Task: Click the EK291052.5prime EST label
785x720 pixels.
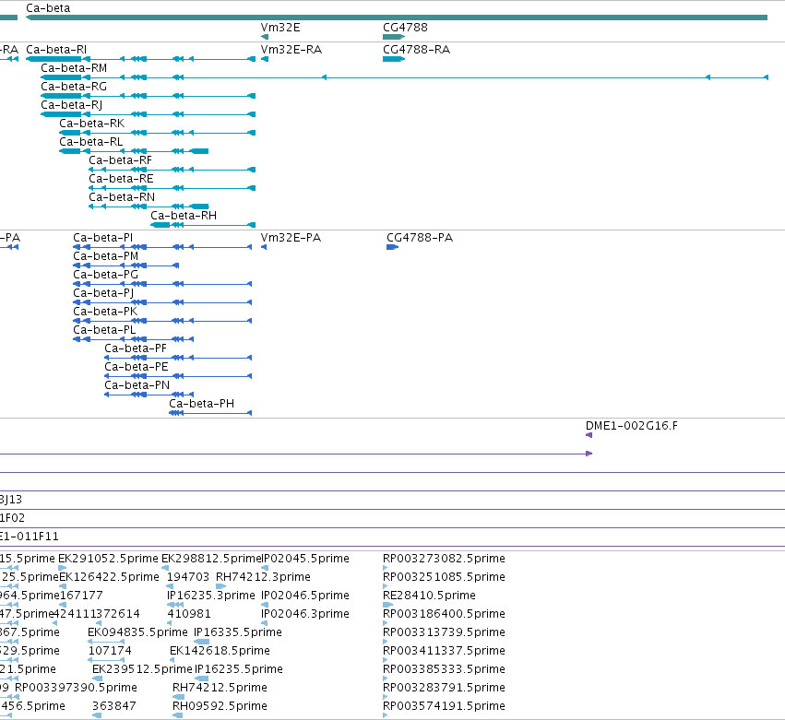Action: [108, 559]
